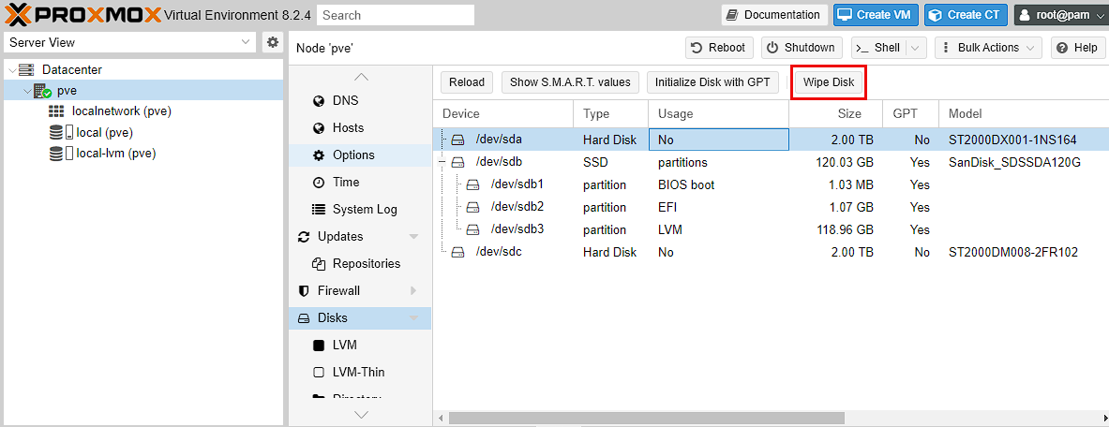Go to the LVM-Thin section
Viewport: 1109px width, 427px height.
[x=358, y=372]
